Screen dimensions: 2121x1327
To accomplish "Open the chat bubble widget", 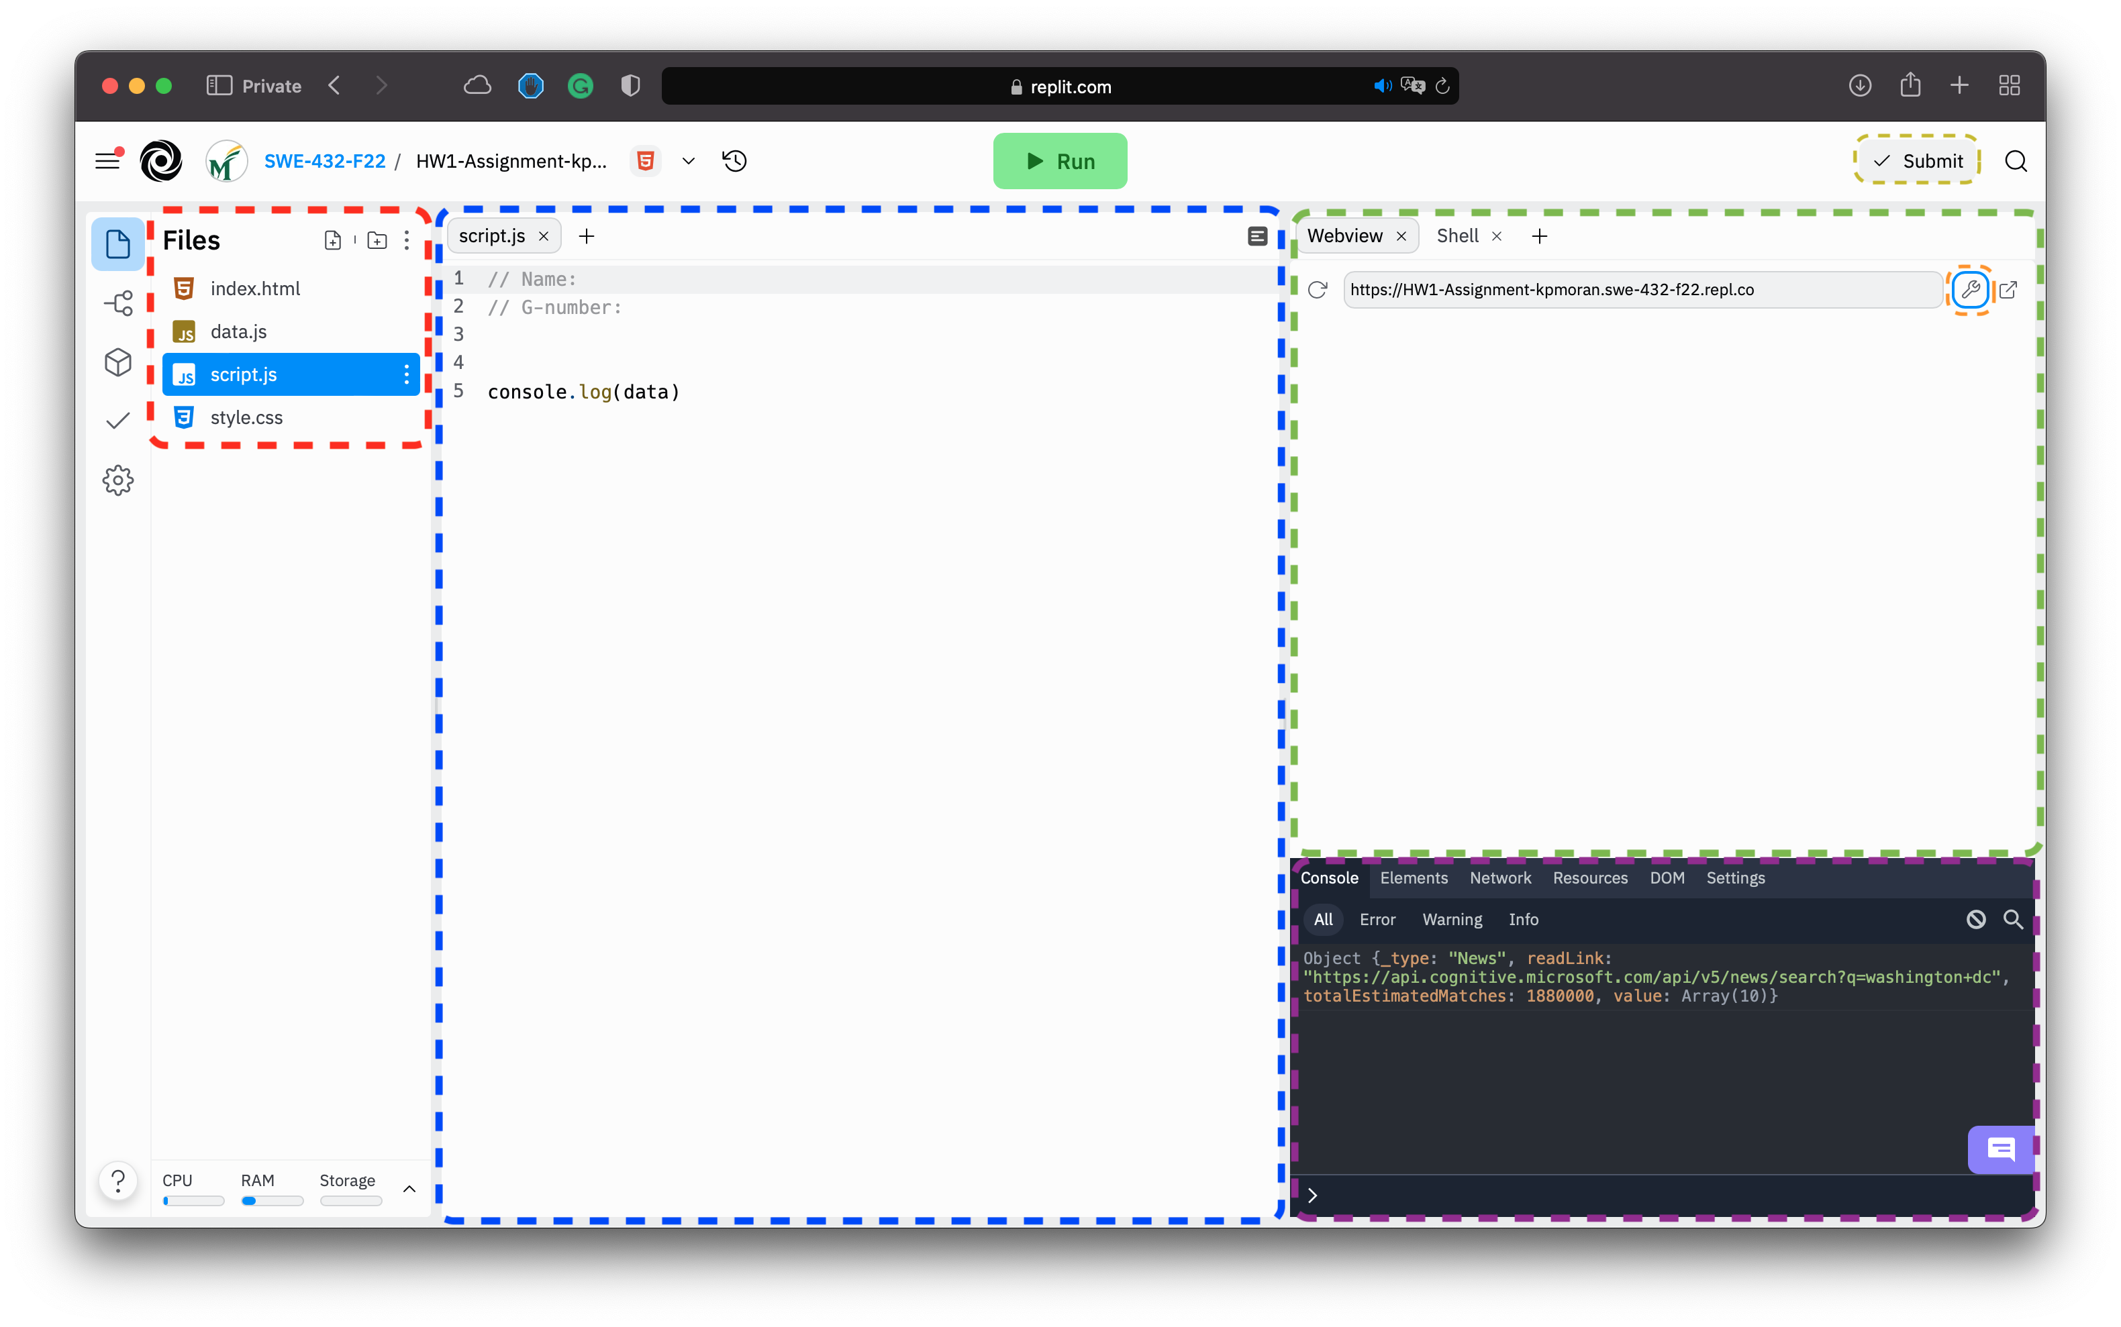I will pyautogui.click(x=2000, y=1149).
